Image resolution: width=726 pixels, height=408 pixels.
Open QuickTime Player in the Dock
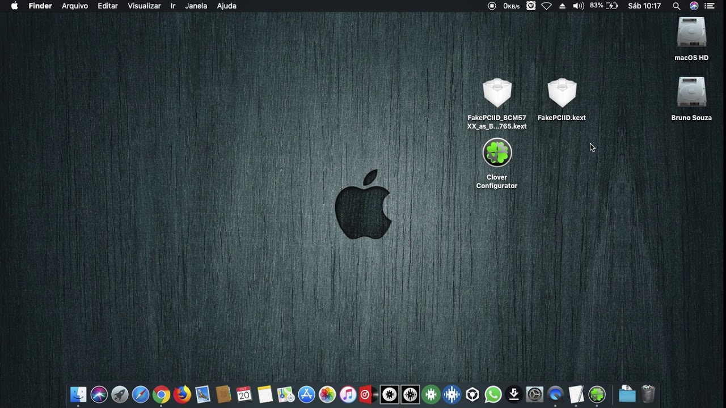555,394
